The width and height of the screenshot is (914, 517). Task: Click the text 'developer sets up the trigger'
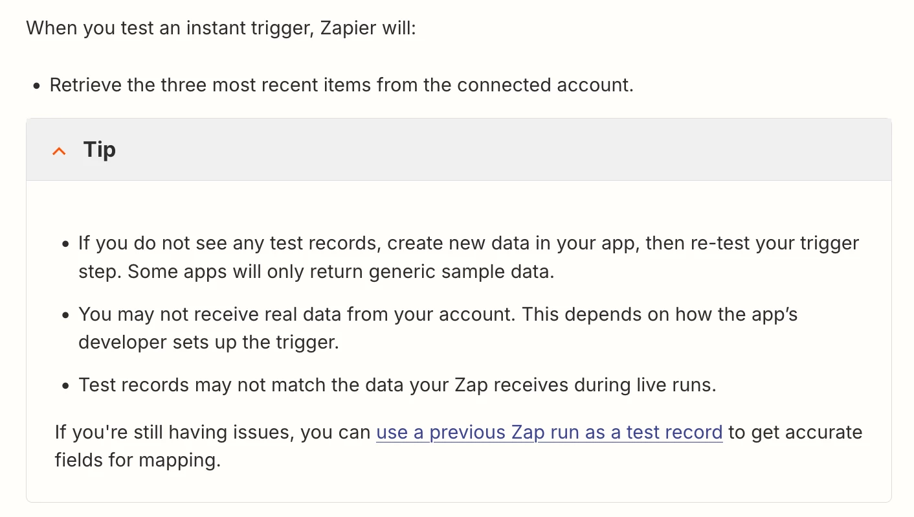coord(208,342)
